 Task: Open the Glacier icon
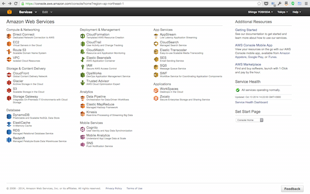pos(9,82)
